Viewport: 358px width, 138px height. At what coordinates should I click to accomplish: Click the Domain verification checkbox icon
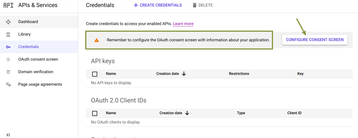tap(8, 72)
